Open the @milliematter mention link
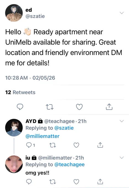The width and height of the screenshot is (129, 188). click(x=42, y=136)
